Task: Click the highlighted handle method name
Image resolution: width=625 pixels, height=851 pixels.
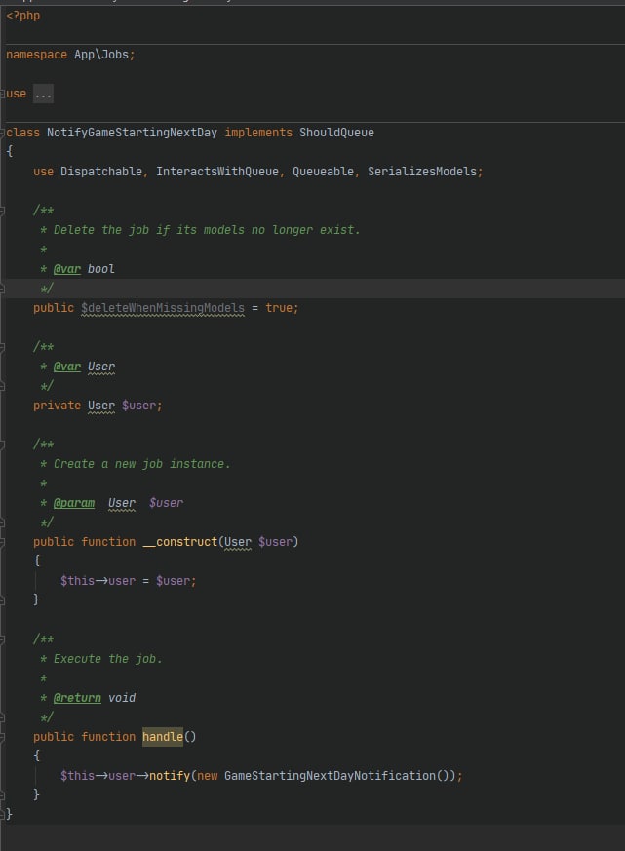Action: click(163, 737)
